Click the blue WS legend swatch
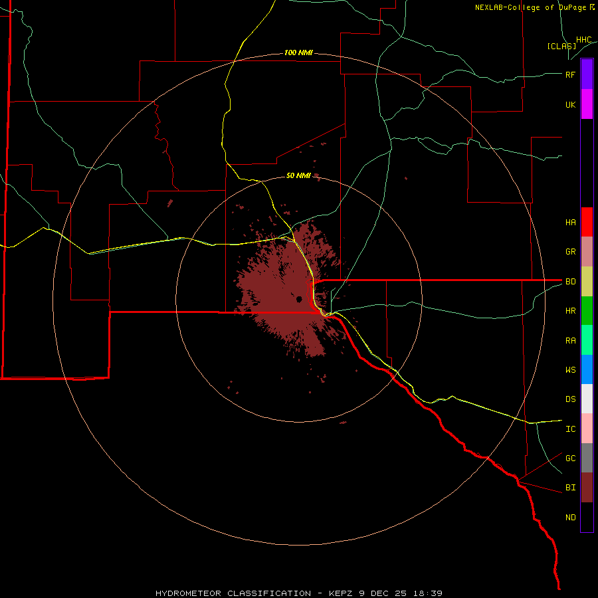Screen dimensions: 598x598 pos(587,369)
